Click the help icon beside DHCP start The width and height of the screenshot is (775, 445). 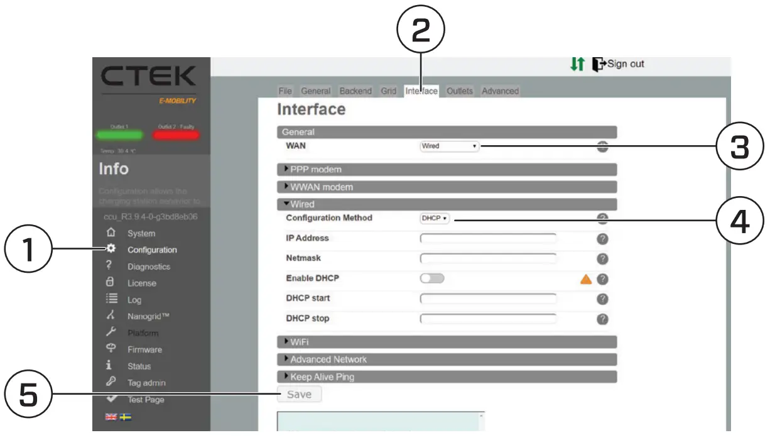[x=602, y=299]
